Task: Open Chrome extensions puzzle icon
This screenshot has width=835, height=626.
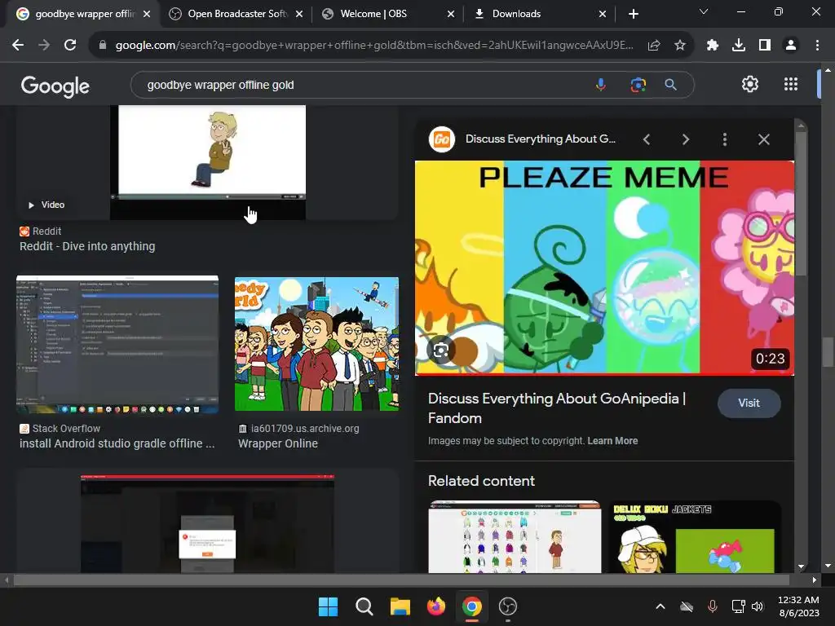Action: pos(713,46)
